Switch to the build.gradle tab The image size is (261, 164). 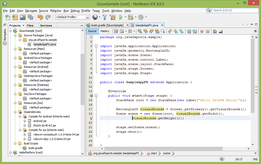coord(107,25)
